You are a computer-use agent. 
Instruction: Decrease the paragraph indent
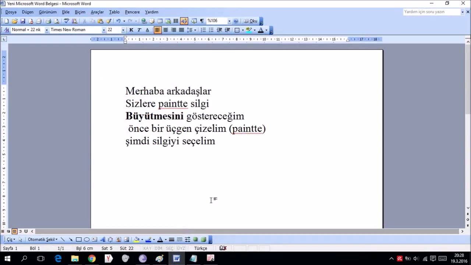219,30
